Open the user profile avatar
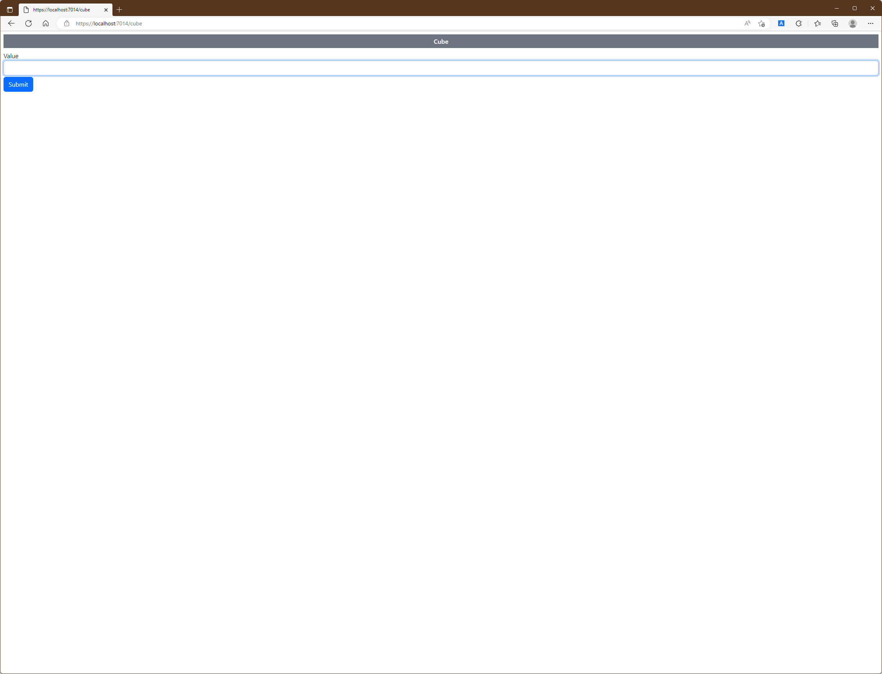This screenshot has width=882, height=674. coord(852,23)
